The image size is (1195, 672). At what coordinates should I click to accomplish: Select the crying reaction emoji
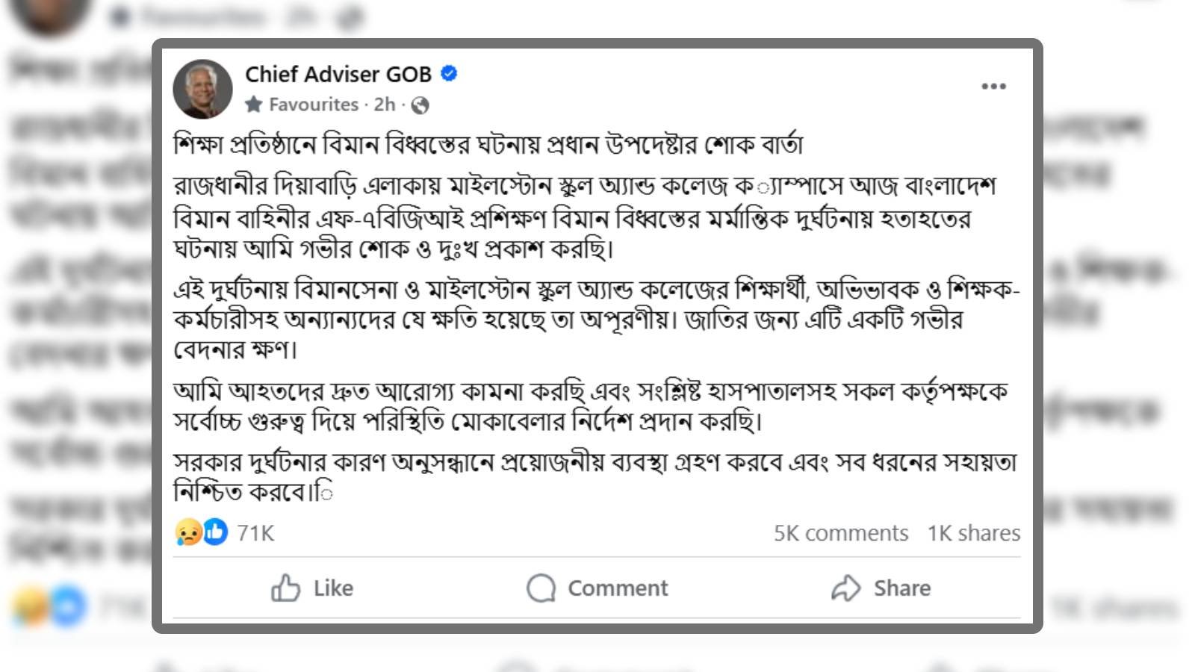click(x=188, y=532)
